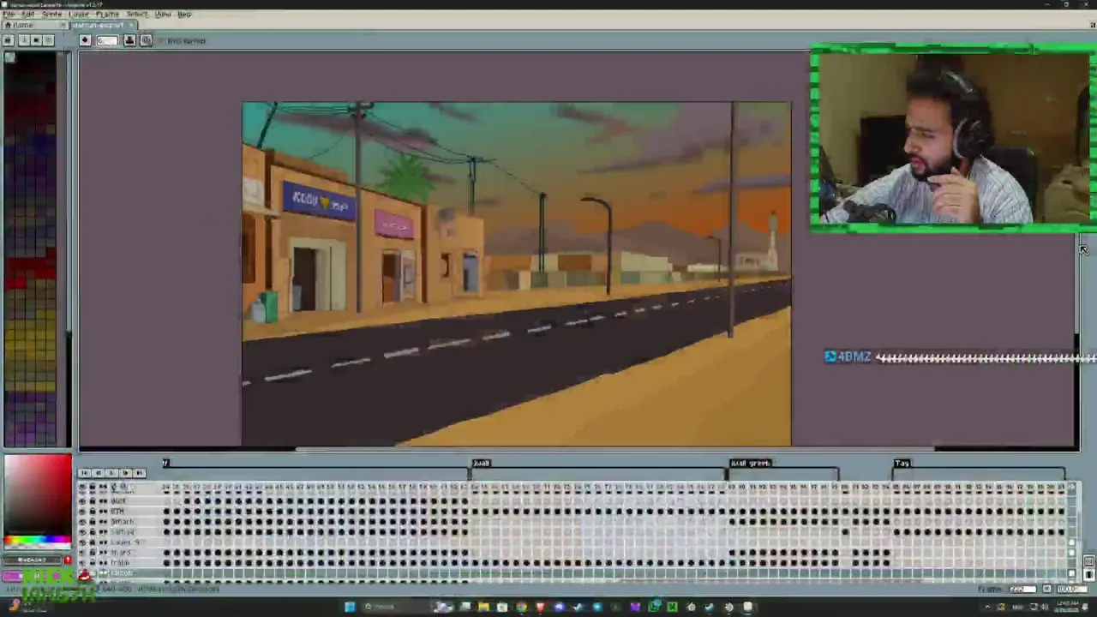Open the Select menu
The width and height of the screenshot is (1097, 617).
(x=137, y=15)
